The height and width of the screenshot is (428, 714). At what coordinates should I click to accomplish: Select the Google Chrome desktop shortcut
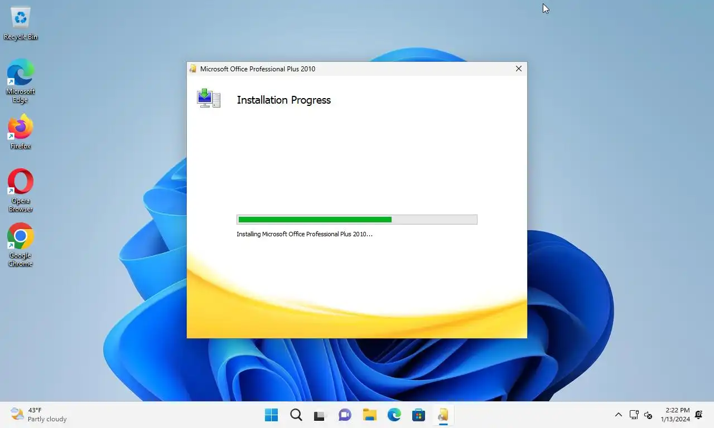pos(21,245)
